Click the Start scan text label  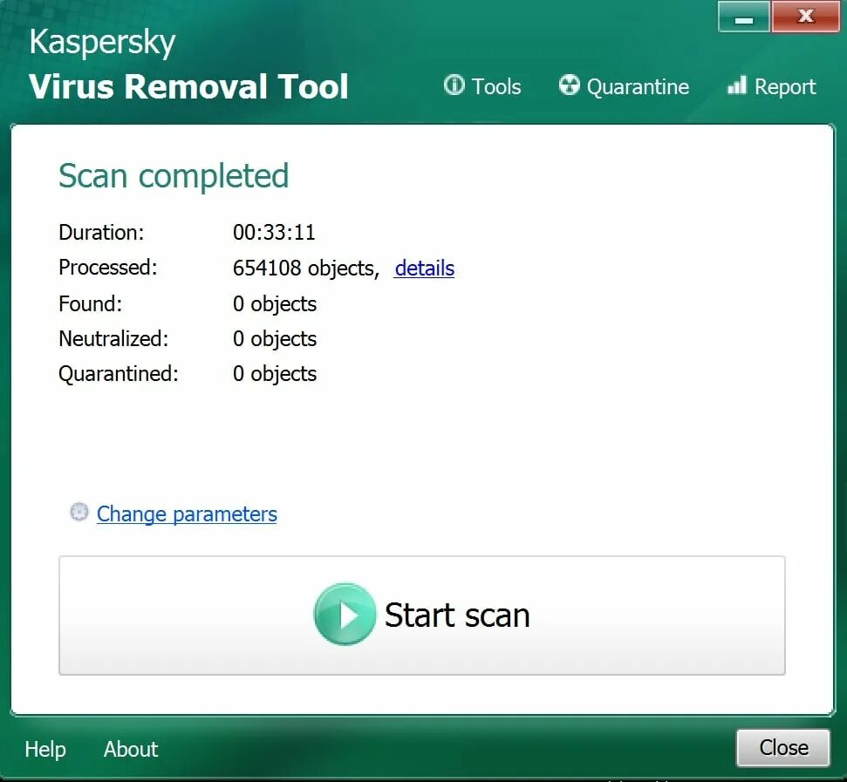tap(457, 615)
